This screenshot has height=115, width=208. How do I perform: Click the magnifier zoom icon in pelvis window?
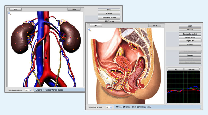point(90,30)
